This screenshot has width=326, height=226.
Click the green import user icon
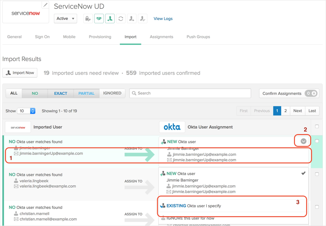[110, 19]
